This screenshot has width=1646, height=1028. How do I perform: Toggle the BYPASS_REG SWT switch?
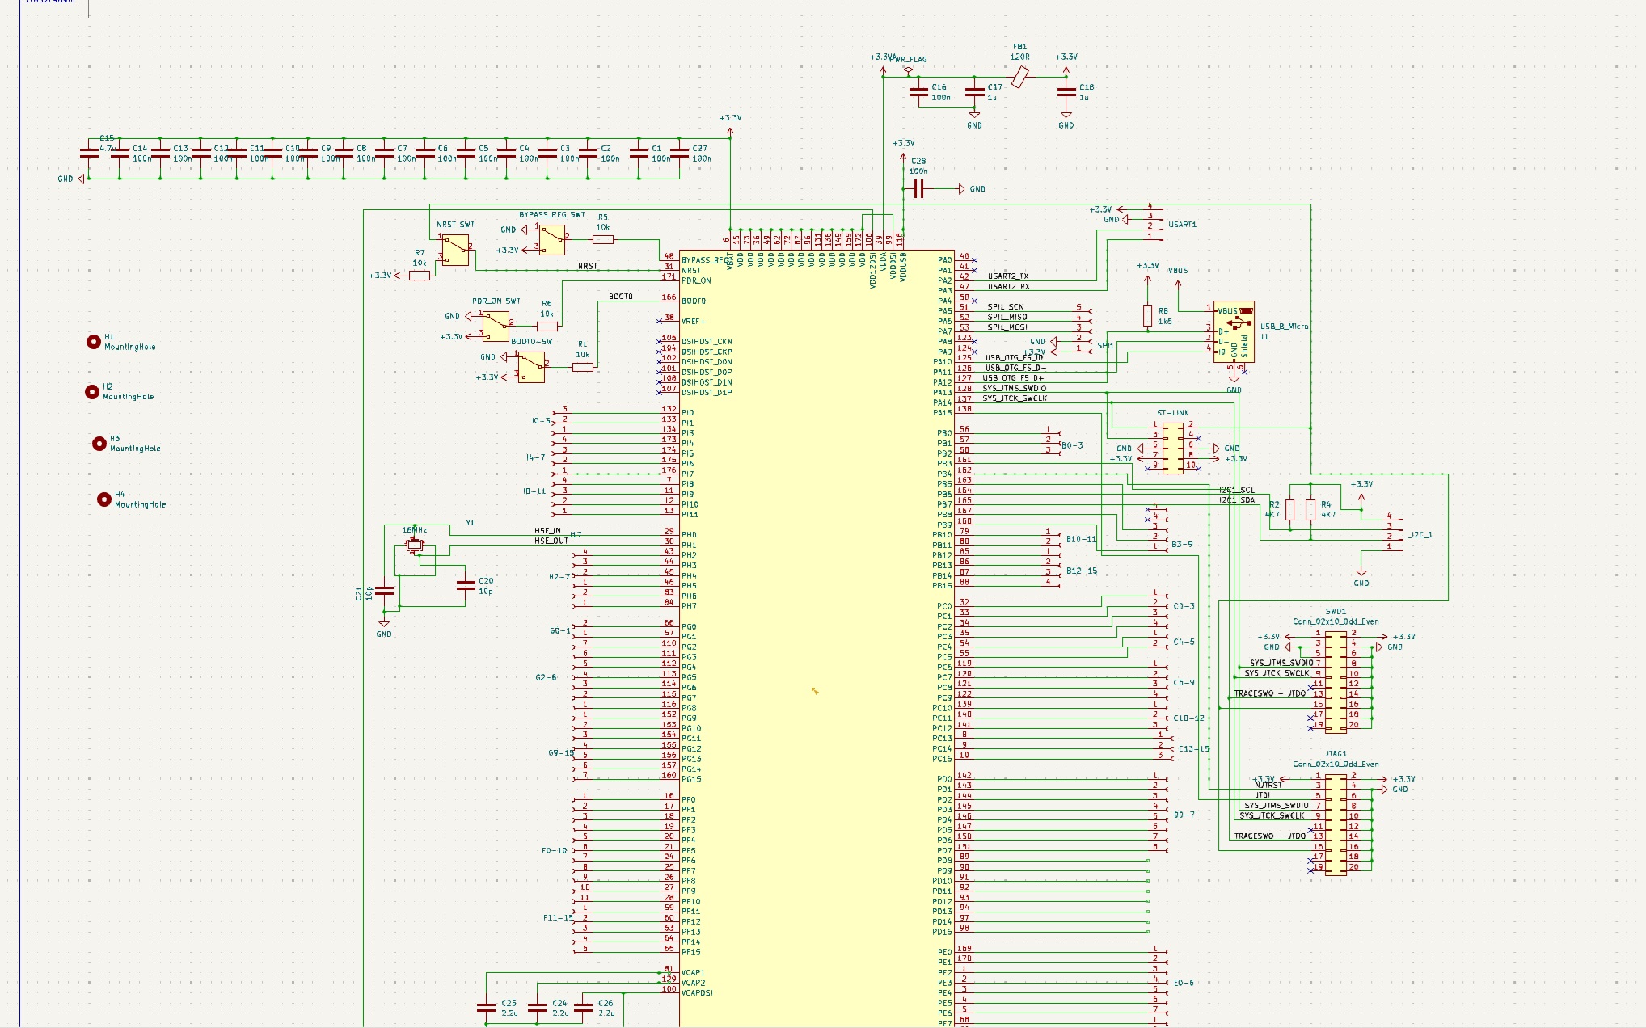point(552,240)
